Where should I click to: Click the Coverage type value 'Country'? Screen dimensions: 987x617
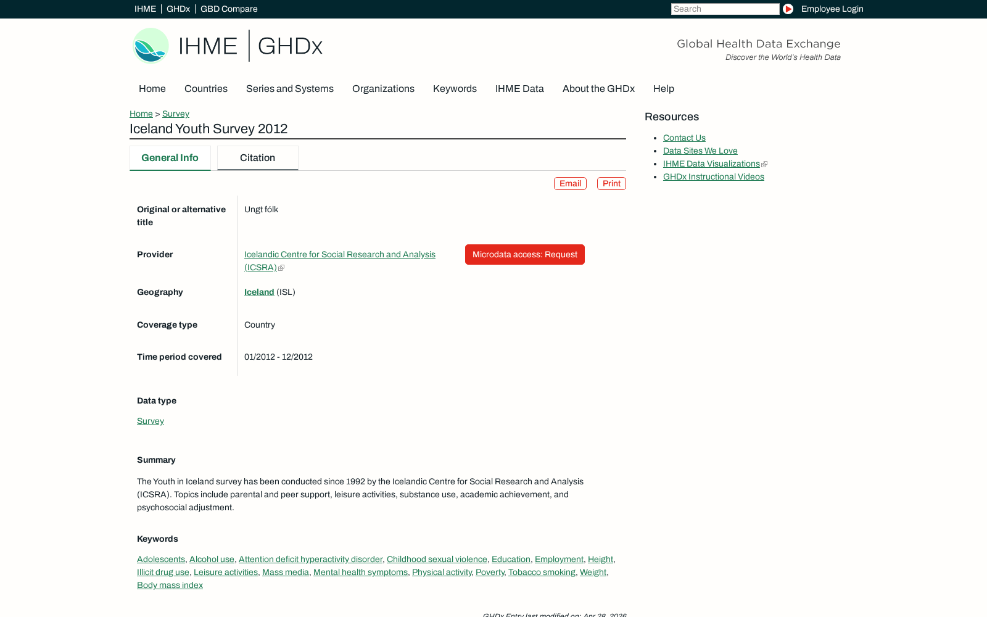(x=260, y=325)
